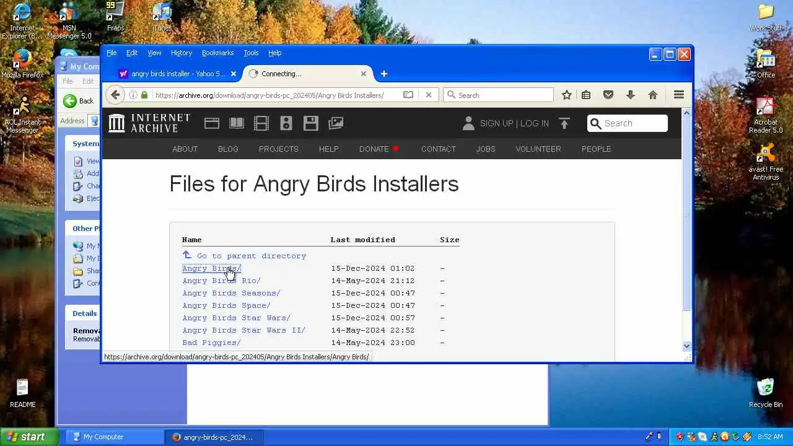Open the Firefox File menu

point(112,53)
